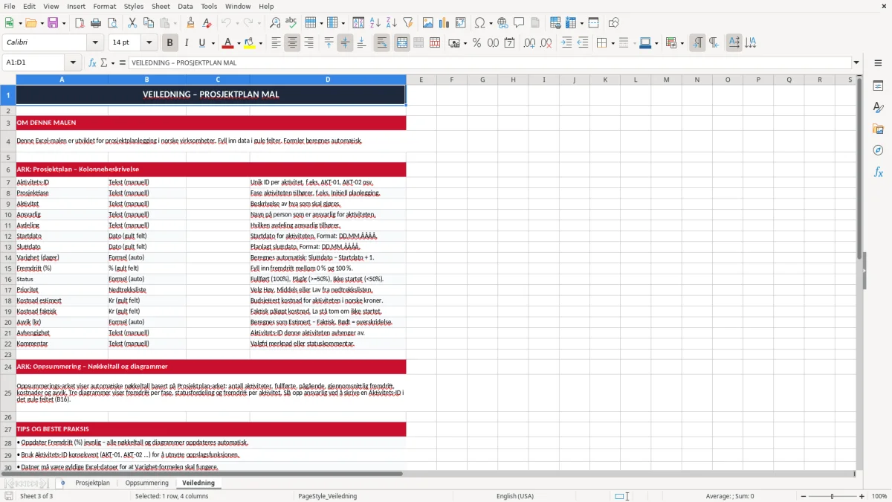Click the zoom slider
892x502 pixels.
(832, 496)
